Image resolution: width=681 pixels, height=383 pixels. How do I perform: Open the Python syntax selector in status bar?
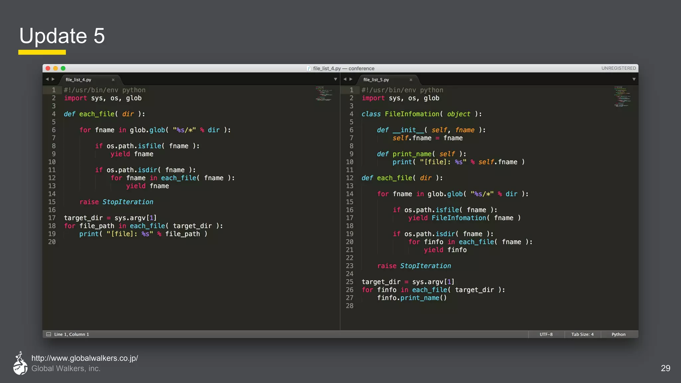(618, 334)
